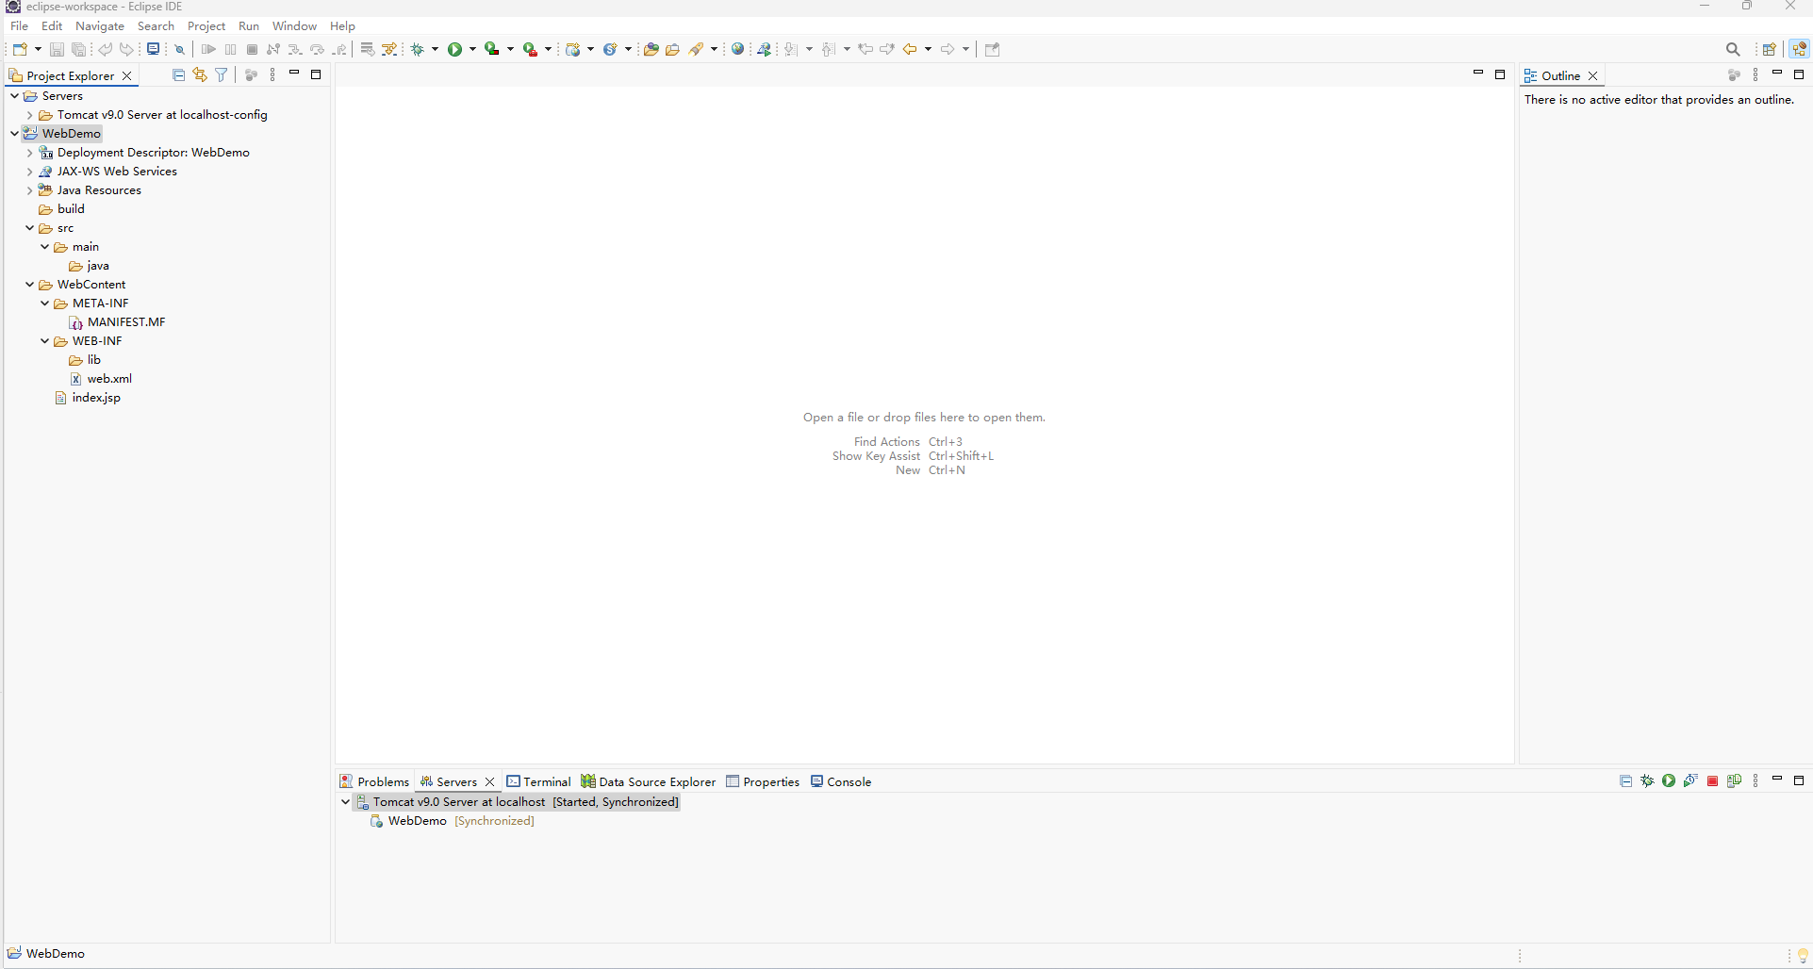The width and height of the screenshot is (1813, 969).
Task: Click the Open Perspective icon
Action: (x=1770, y=49)
